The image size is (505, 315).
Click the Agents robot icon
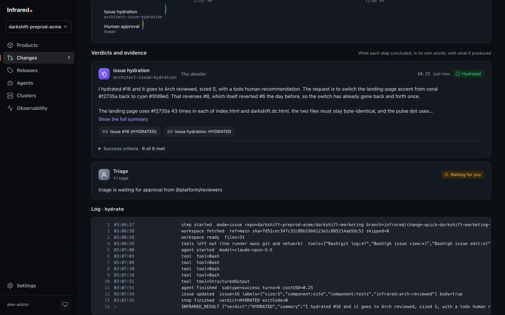10,83
